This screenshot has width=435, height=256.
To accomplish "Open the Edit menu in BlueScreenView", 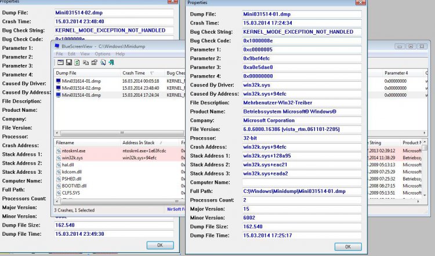I will click(71, 54).
